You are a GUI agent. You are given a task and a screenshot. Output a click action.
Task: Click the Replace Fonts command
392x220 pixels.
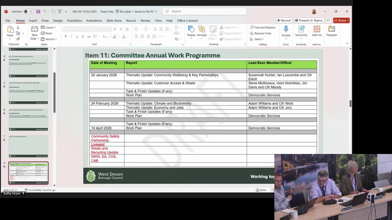tap(261, 33)
